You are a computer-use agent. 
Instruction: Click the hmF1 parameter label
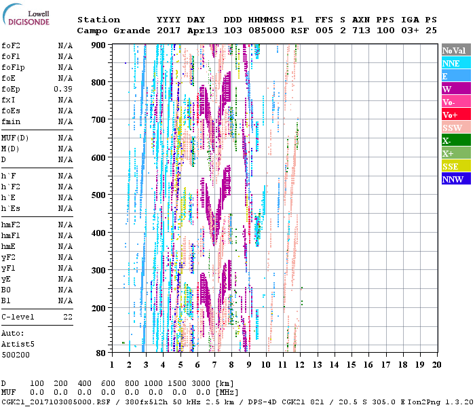[x=11, y=235]
